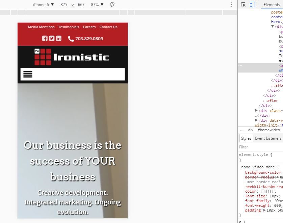Click the font-family property
The image size is (283, 223).
[257, 201]
